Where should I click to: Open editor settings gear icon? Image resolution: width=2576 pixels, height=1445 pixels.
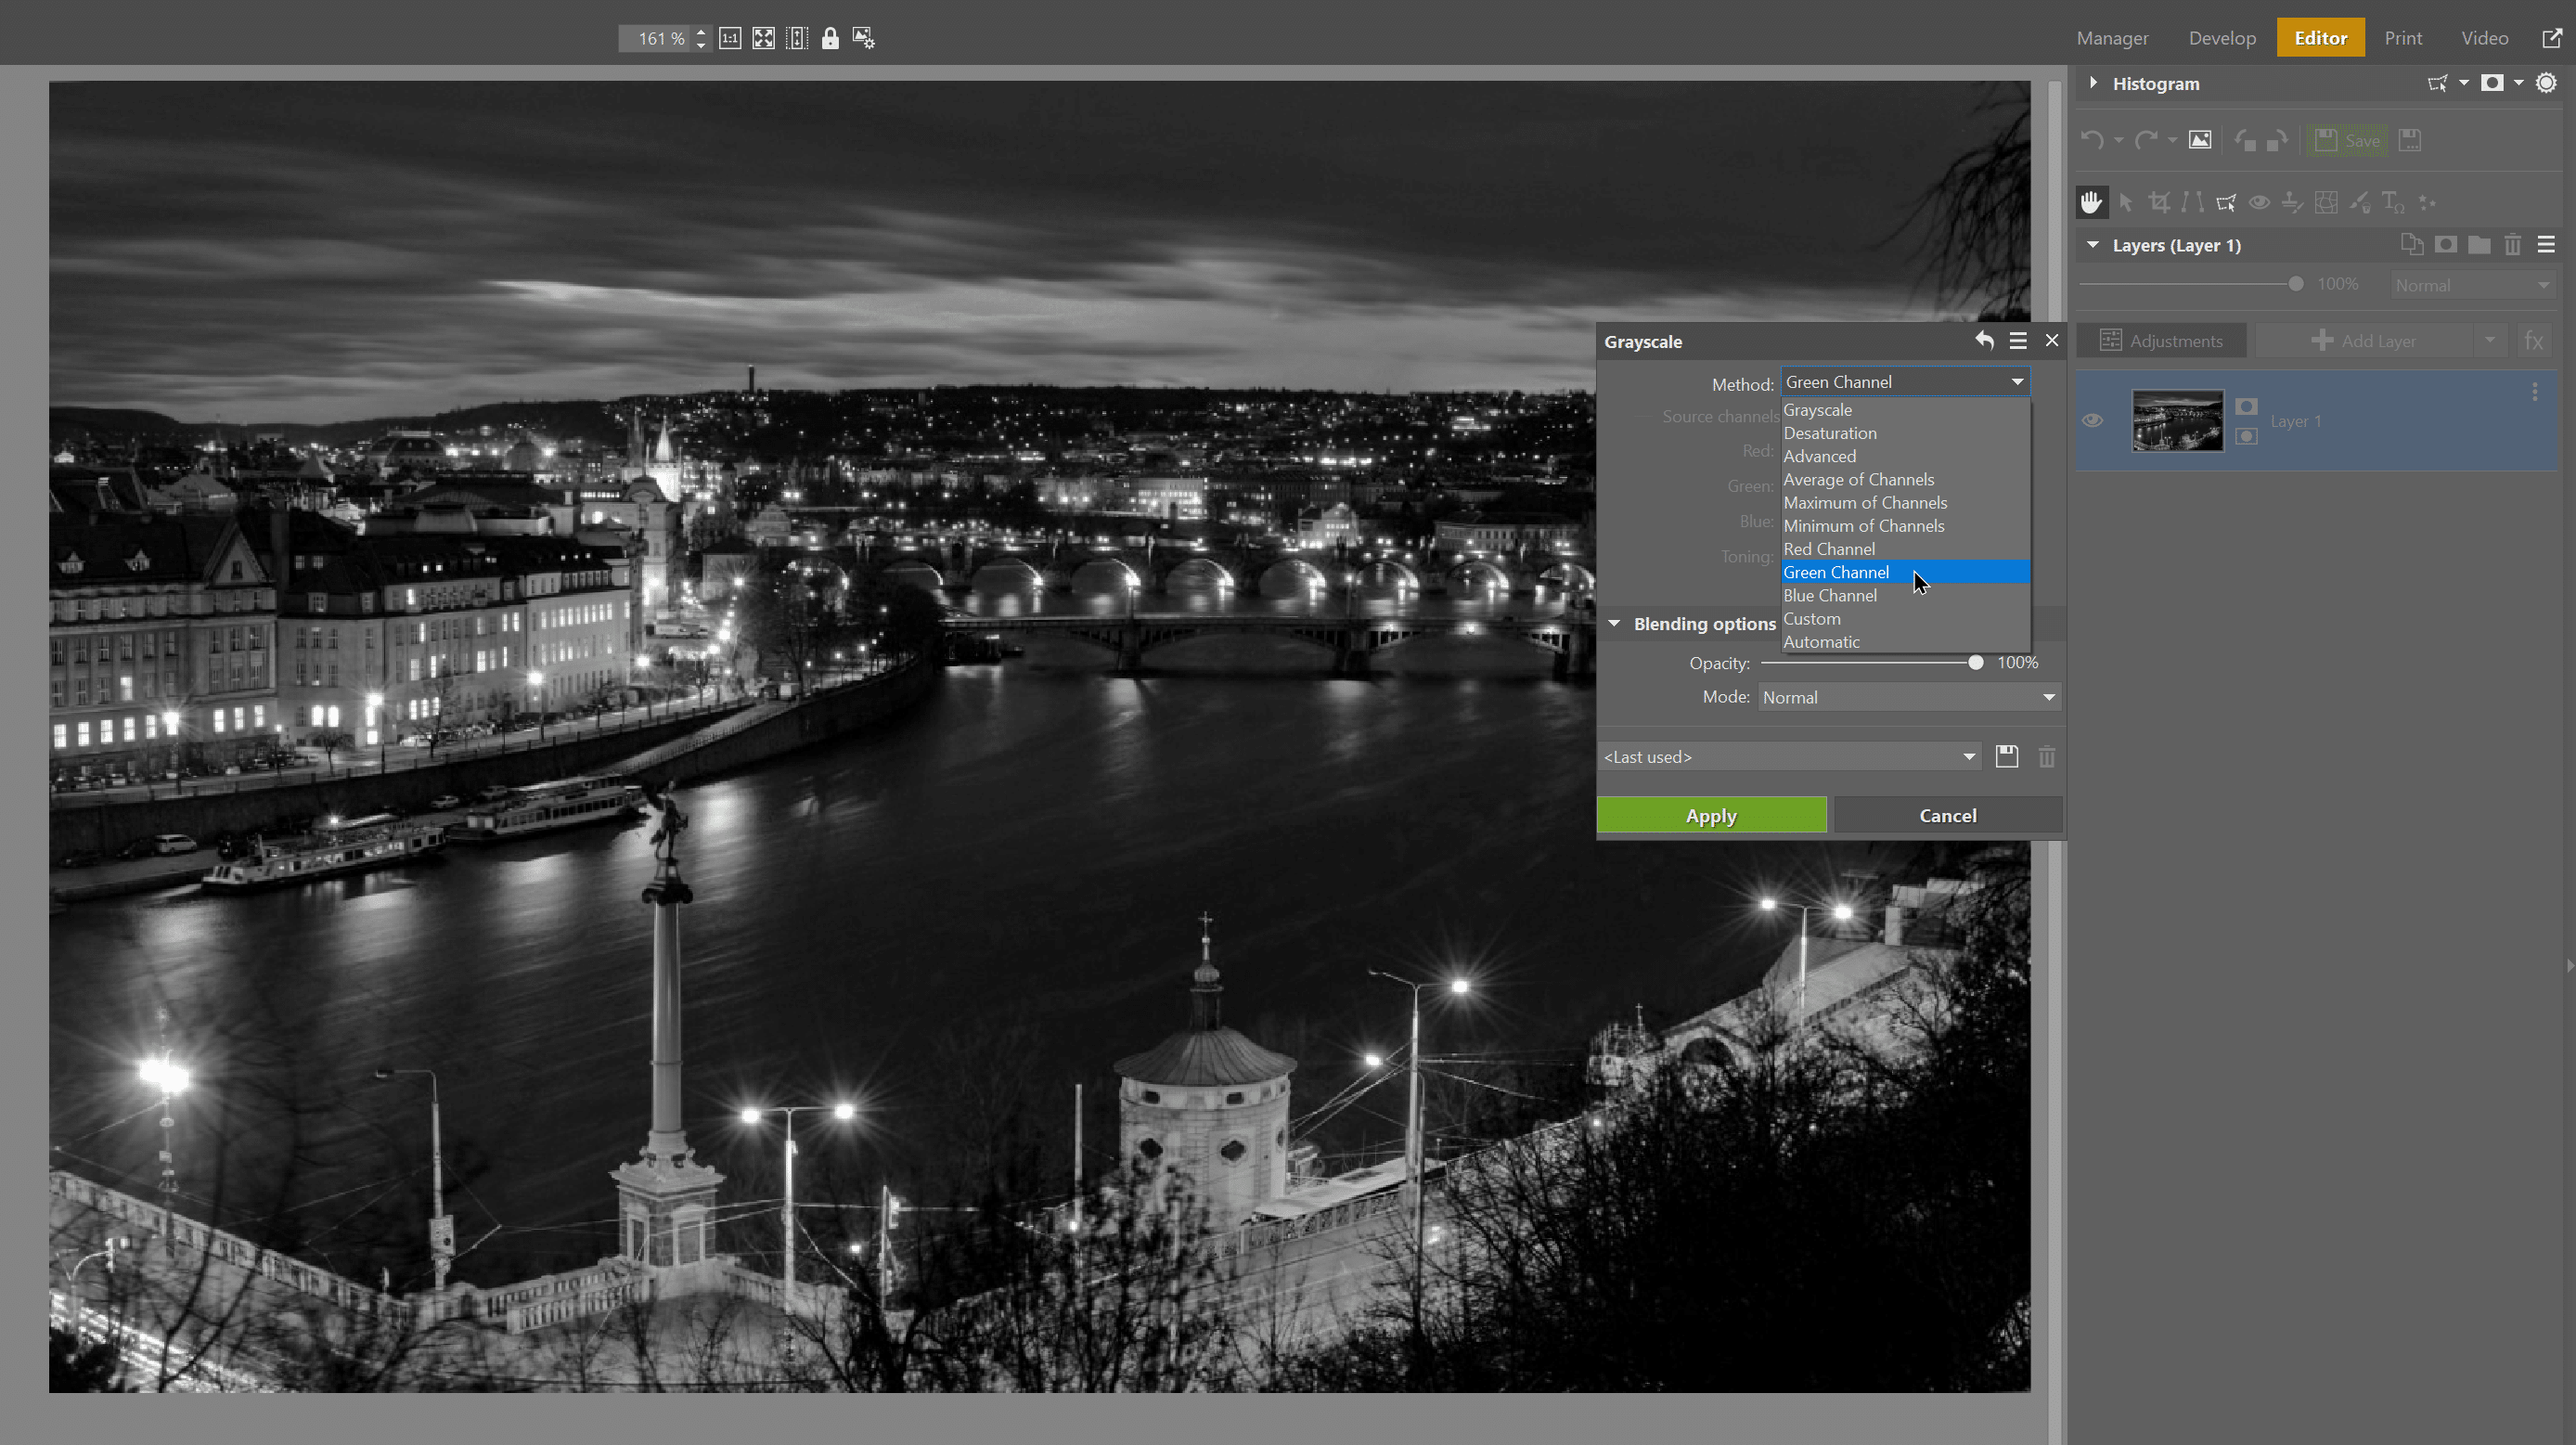point(2546,83)
